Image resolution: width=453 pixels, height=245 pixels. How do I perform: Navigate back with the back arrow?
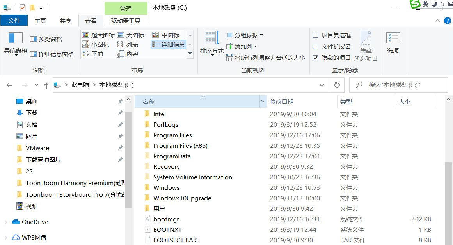[9, 85]
